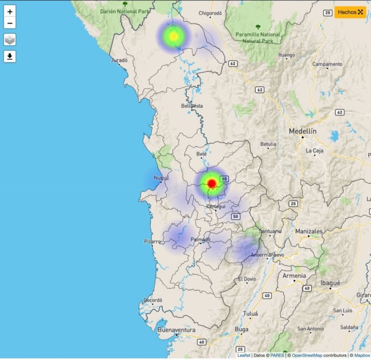Zoom in on the map
Image resolution: width=371 pixels, height=360 pixels.
(10, 11)
